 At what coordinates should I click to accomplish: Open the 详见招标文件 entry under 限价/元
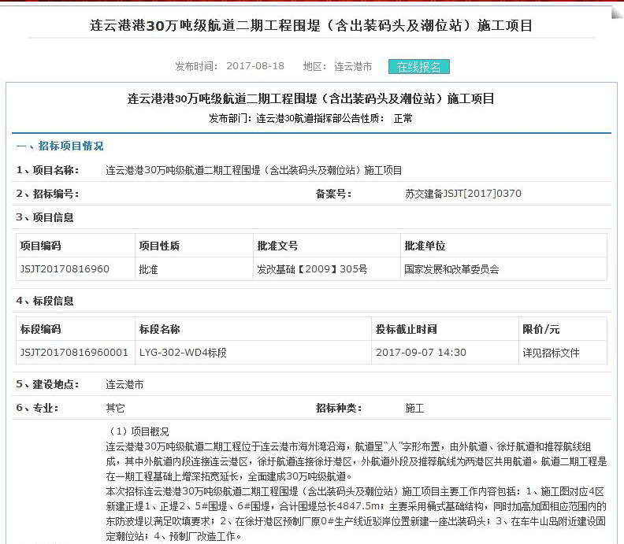(x=551, y=353)
